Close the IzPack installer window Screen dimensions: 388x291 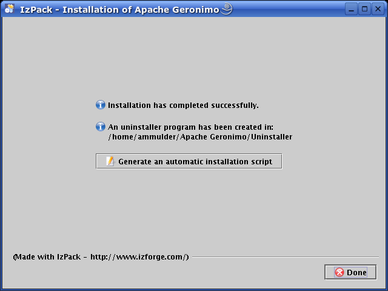pos(378,9)
